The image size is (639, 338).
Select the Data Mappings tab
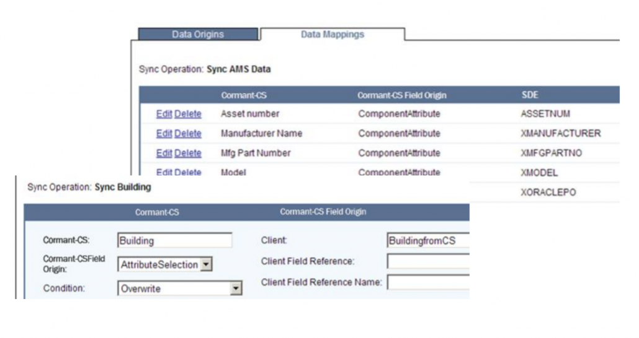click(x=332, y=35)
